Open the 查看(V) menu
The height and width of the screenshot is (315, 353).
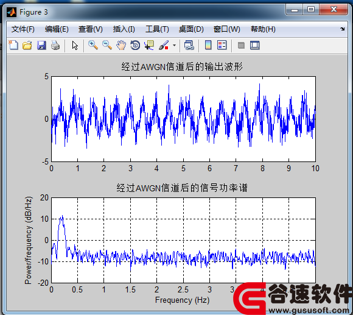click(x=90, y=29)
